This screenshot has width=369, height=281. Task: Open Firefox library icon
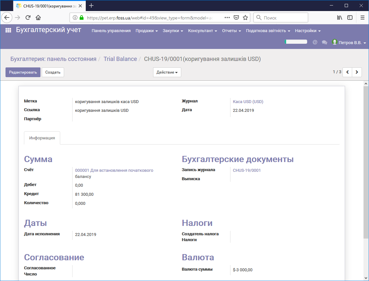point(339,18)
